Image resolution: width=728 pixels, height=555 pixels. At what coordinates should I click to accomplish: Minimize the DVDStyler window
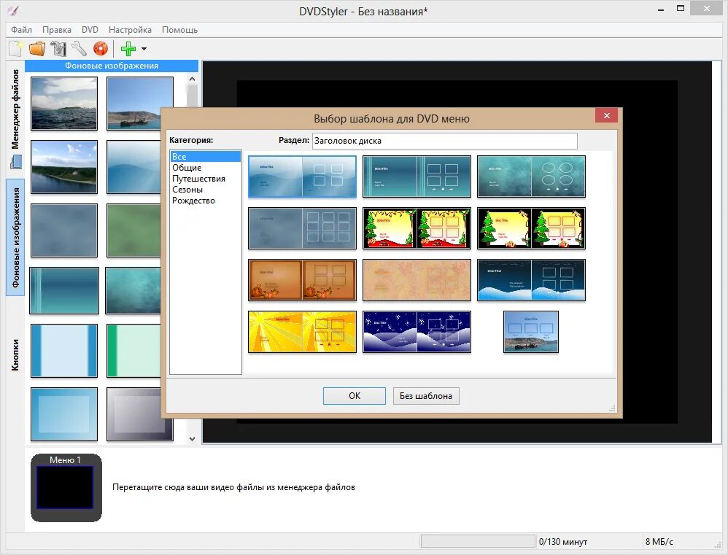click(x=660, y=9)
